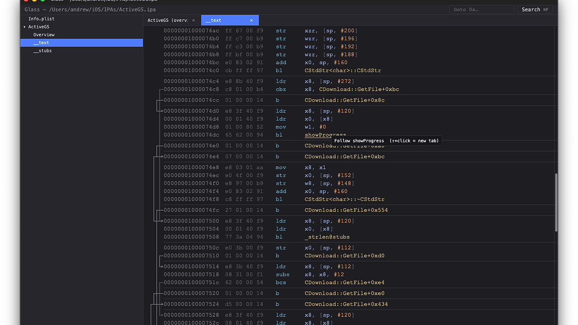
Task: Select the __text tab
Action: point(230,20)
